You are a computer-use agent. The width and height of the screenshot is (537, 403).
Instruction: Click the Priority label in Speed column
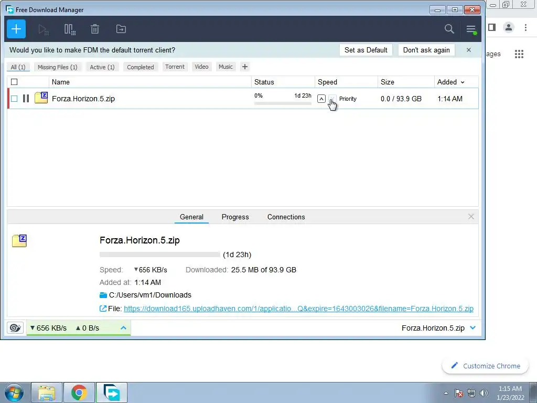348,99
